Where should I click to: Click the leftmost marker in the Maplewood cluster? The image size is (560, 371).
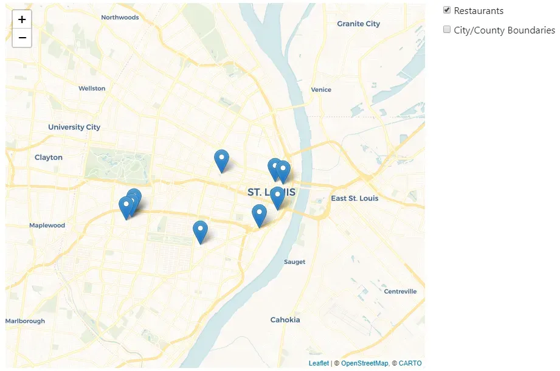tap(126, 203)
